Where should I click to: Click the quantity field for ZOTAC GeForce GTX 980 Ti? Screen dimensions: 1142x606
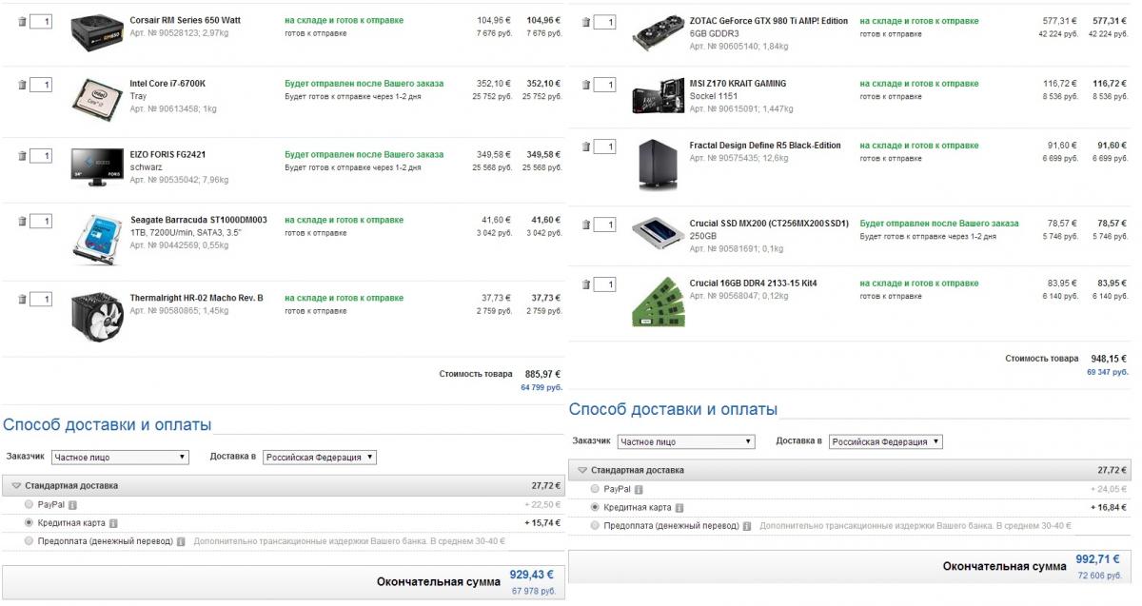coord(605,22)
